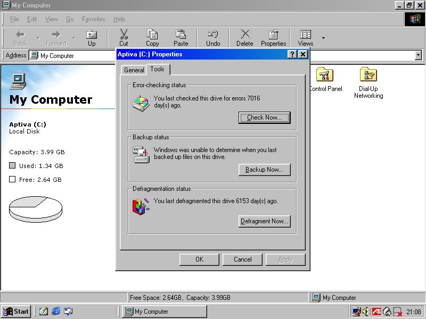Click the Backup Now button

(264, 170)
